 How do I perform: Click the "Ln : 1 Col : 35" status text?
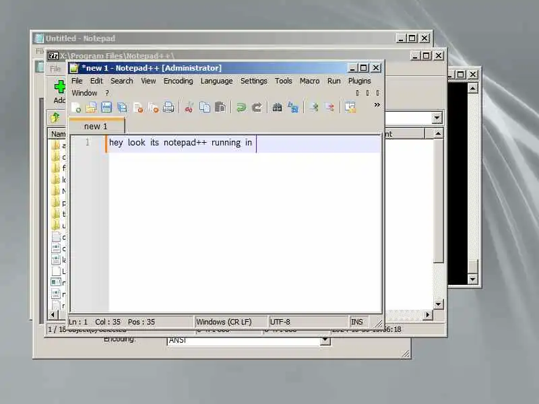click(x=94, y=322)
